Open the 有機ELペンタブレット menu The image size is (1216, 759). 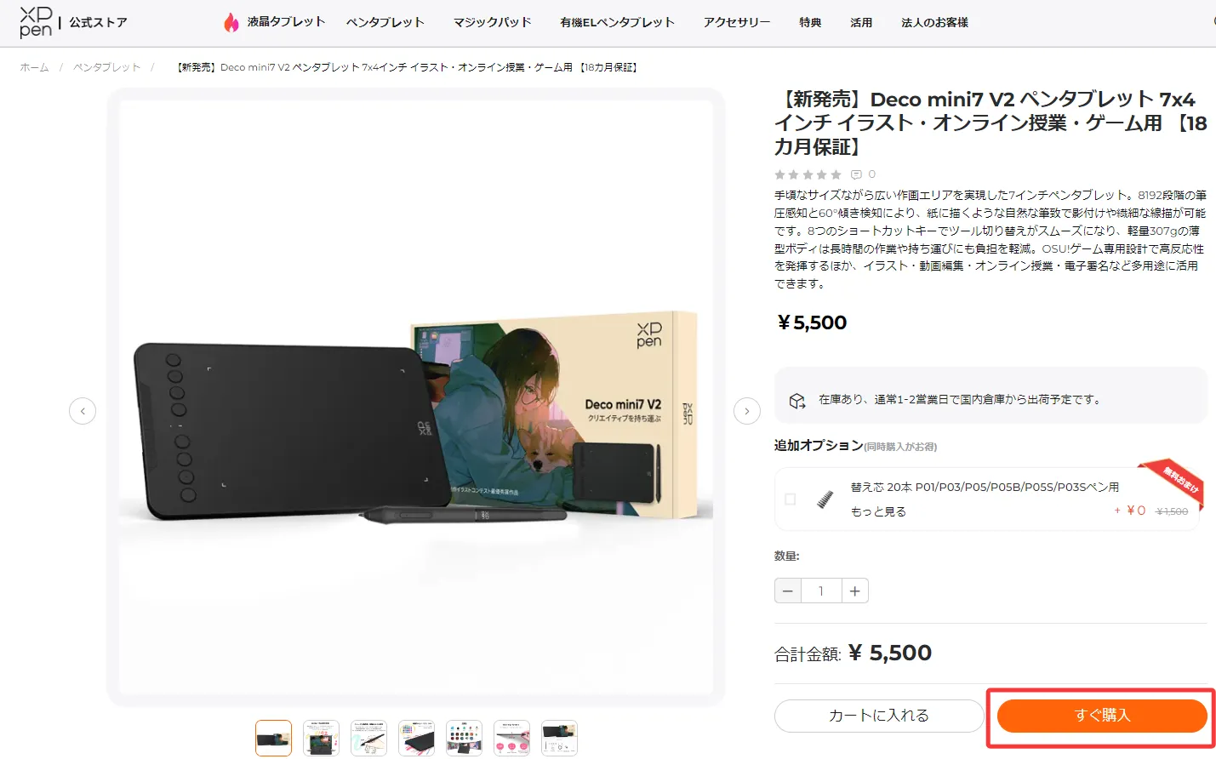tap(618, 22)
